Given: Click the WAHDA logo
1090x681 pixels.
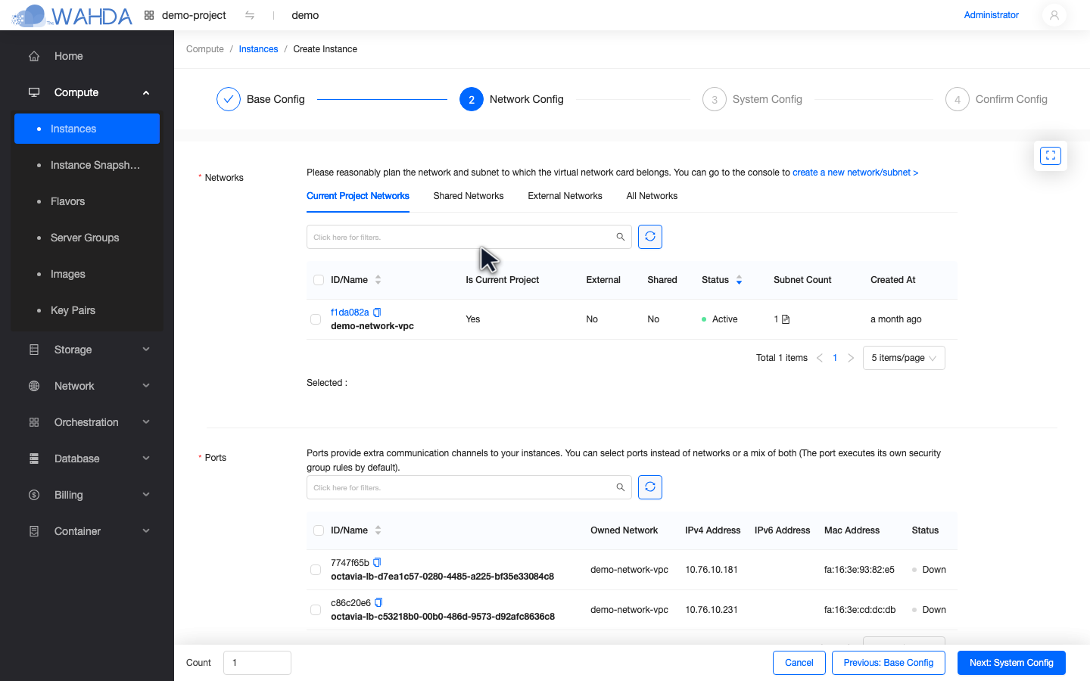Looking at the screenshot, I should click(x=72, y=15).
